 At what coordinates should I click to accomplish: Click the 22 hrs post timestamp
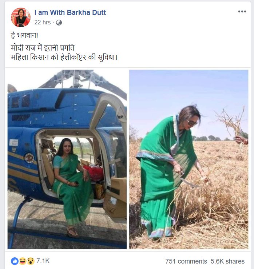42,22
